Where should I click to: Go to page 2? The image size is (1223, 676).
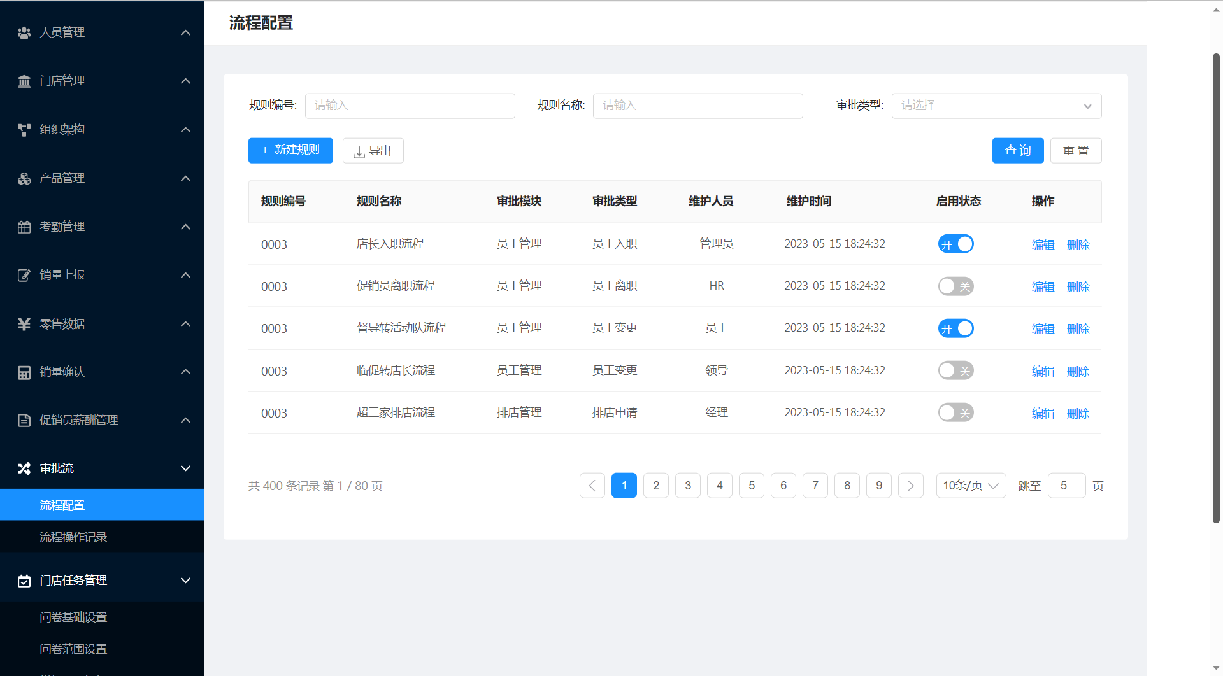coord(656,486)
